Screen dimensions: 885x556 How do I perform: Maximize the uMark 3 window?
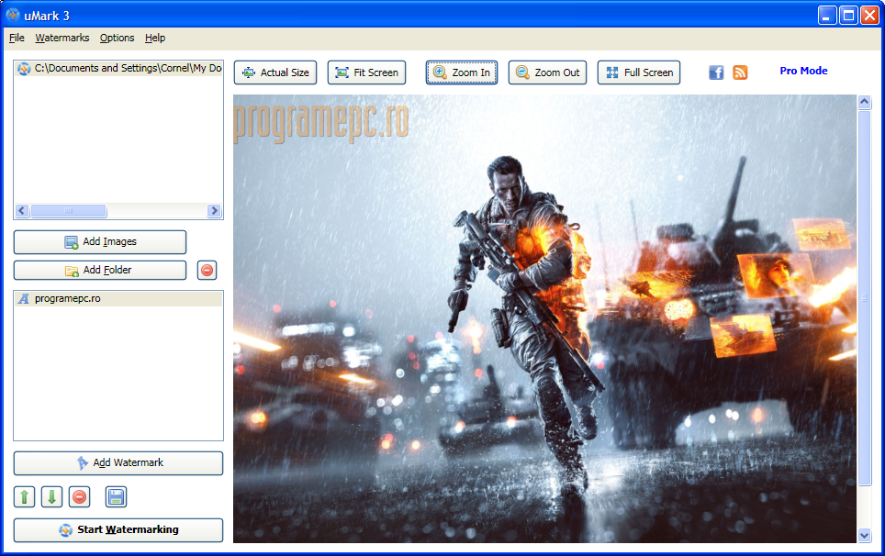tap(848, 16)
